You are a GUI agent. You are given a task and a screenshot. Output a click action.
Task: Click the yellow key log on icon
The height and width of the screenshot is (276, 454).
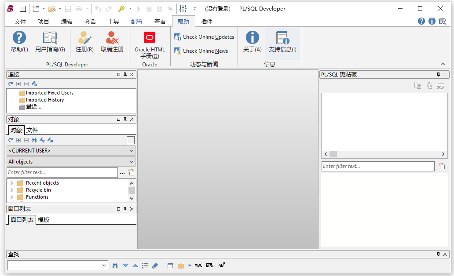pos(121,9)
